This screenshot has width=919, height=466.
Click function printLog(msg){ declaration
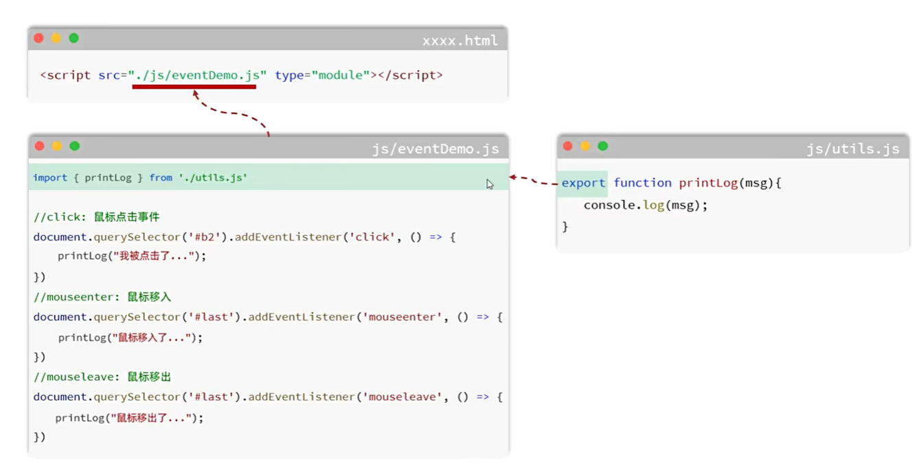point(698,183)
